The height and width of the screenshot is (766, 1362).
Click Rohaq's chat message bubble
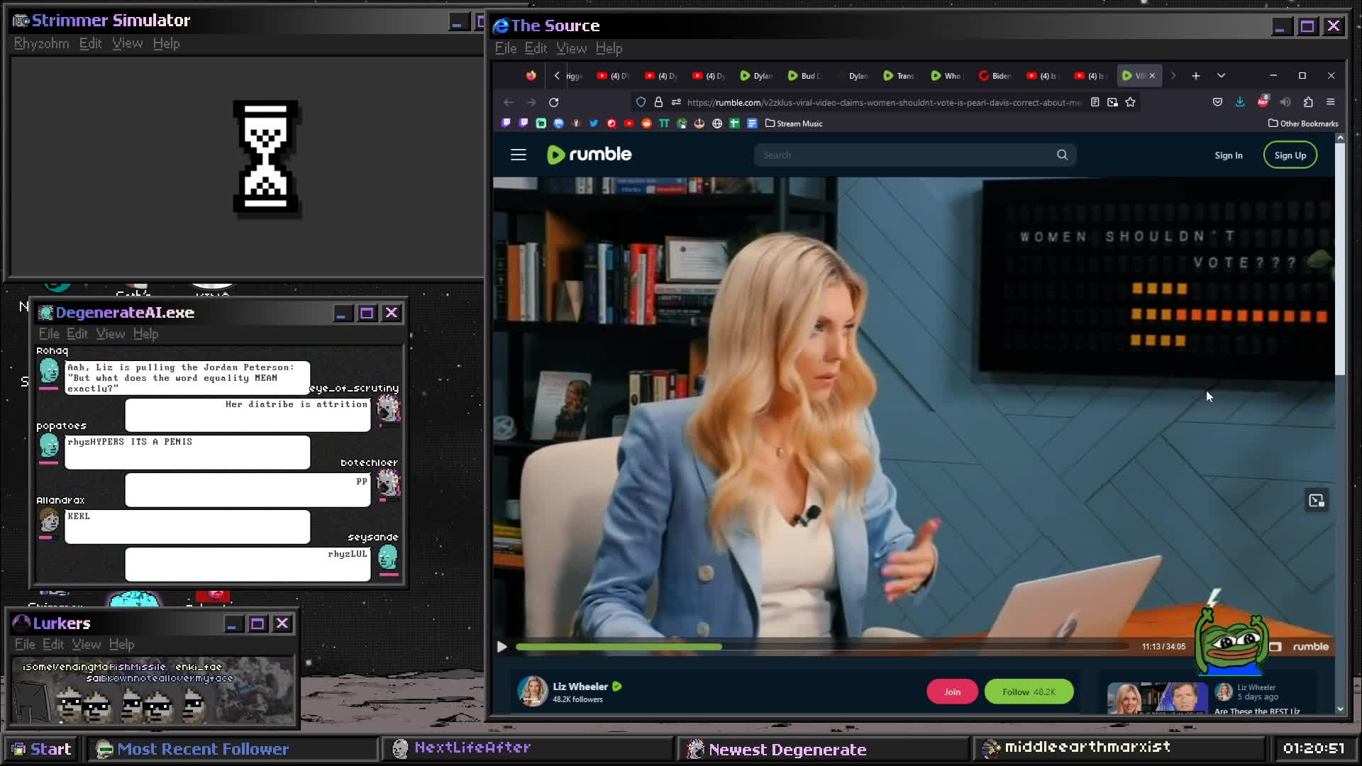[187, 378]
